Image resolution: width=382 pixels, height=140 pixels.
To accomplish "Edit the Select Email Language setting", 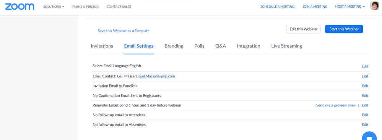I will [365, 66].
